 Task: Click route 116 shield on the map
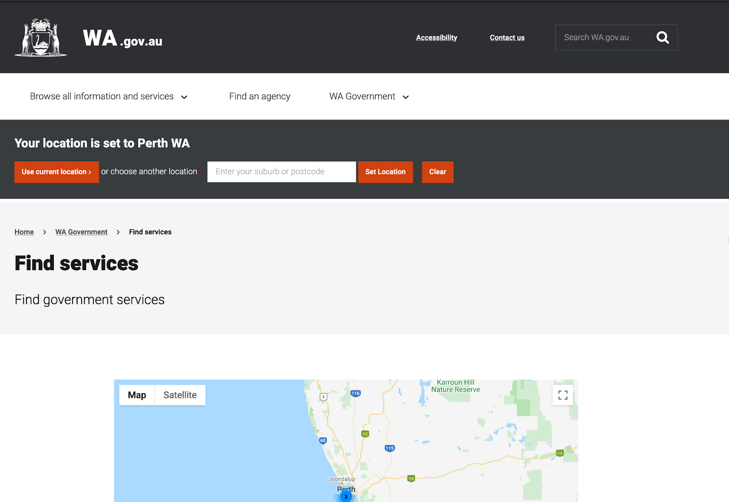355,393
